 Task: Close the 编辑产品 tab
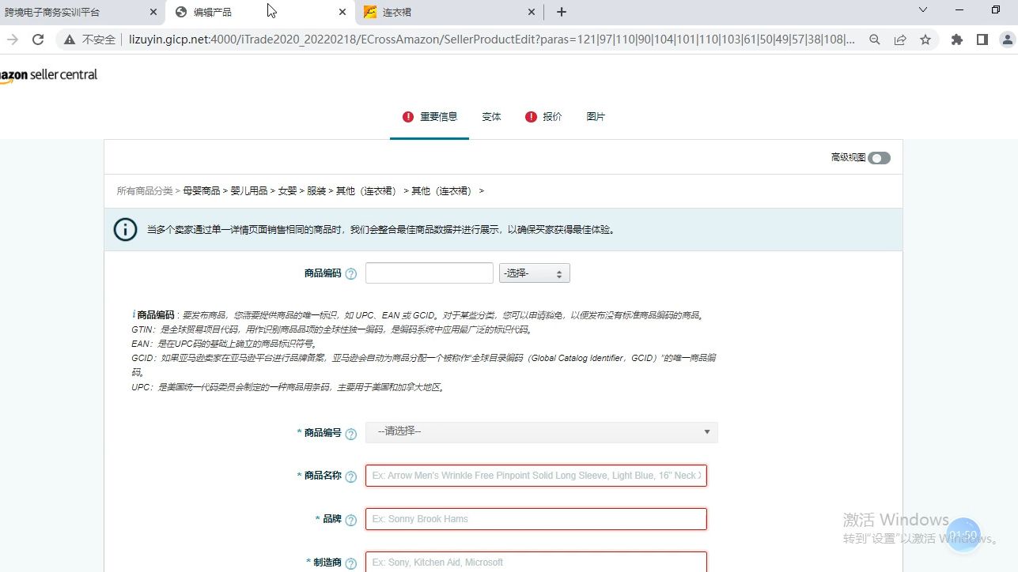pos(342,12)
